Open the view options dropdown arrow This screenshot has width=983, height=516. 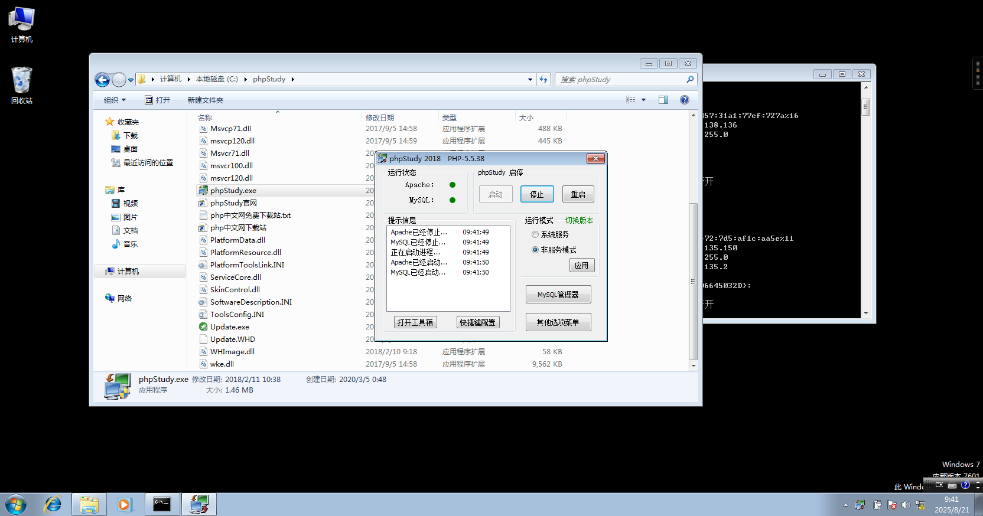pos(643,100)
